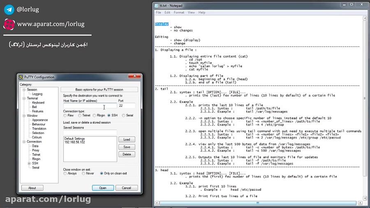Select Appearance in the category tree
The height and width of the screenshot is (208, 370).
click(40, 120)
